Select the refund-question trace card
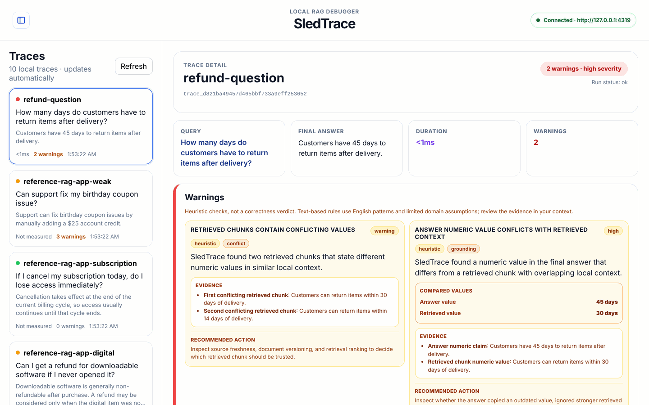The height and width of the screenshot is (405, 649). 81,126
